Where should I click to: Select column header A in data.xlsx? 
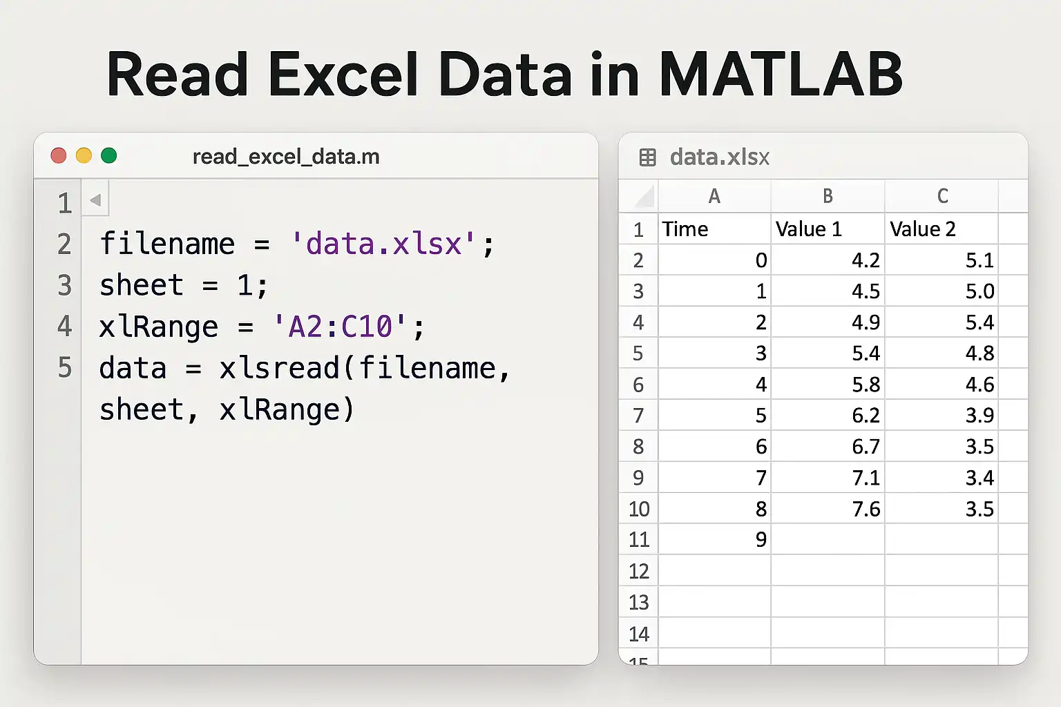coord(714,196)
